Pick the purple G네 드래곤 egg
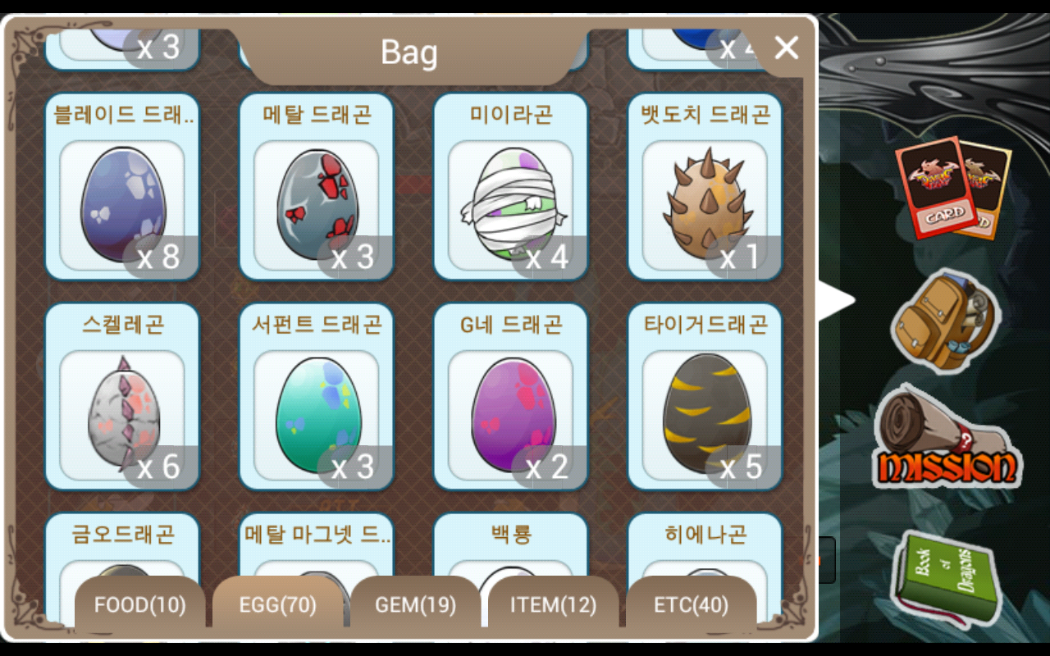Image resolution: width=1050 pixels, height=656 pixels. pos(510,397)
